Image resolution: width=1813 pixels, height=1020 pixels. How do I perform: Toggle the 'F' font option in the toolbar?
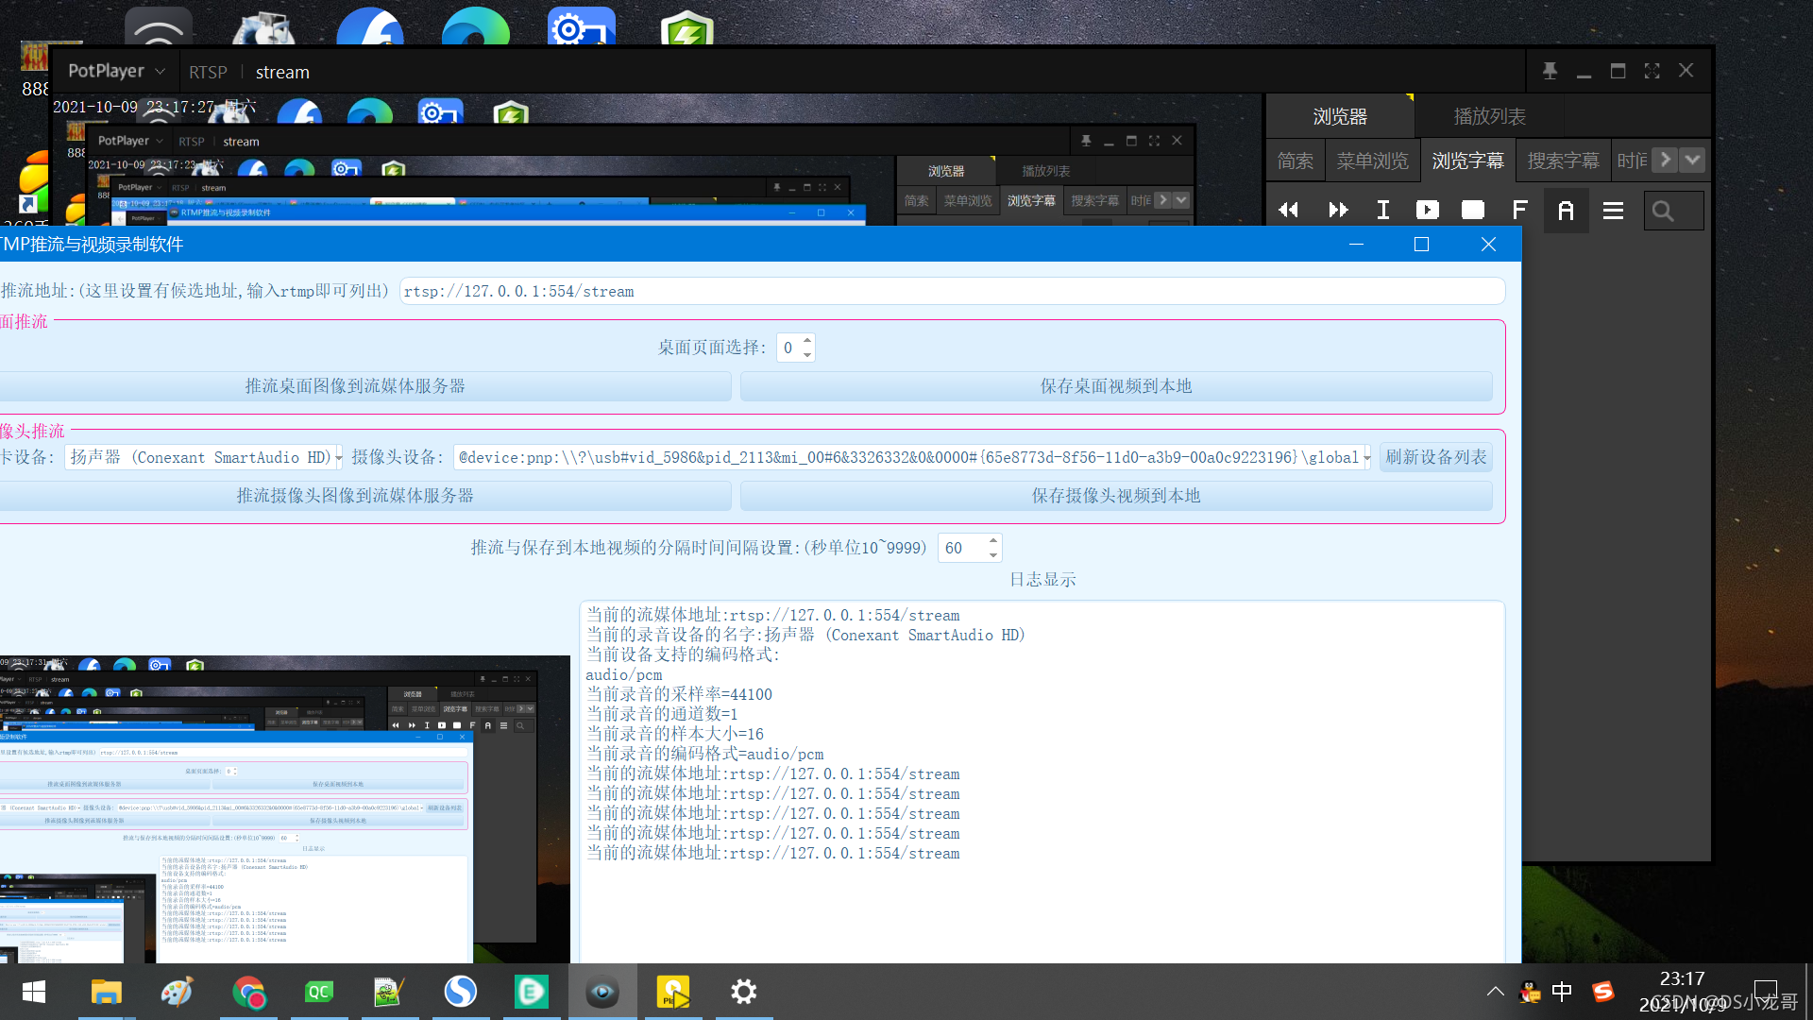coord(1518,210)
